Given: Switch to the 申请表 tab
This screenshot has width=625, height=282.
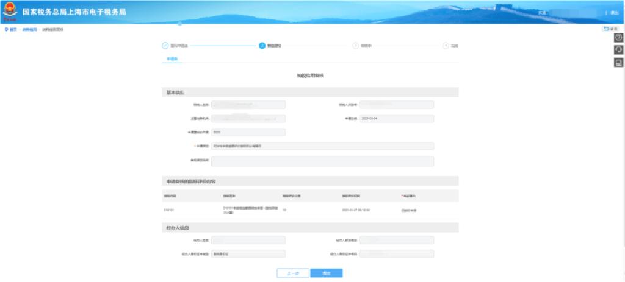Looking at the screenshot, I should click(x=172, y=59).
